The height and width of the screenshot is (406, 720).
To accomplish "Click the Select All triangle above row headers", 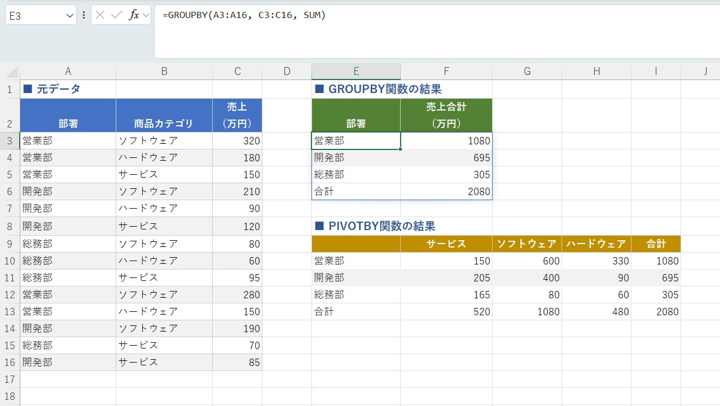I will coord(9,71).
